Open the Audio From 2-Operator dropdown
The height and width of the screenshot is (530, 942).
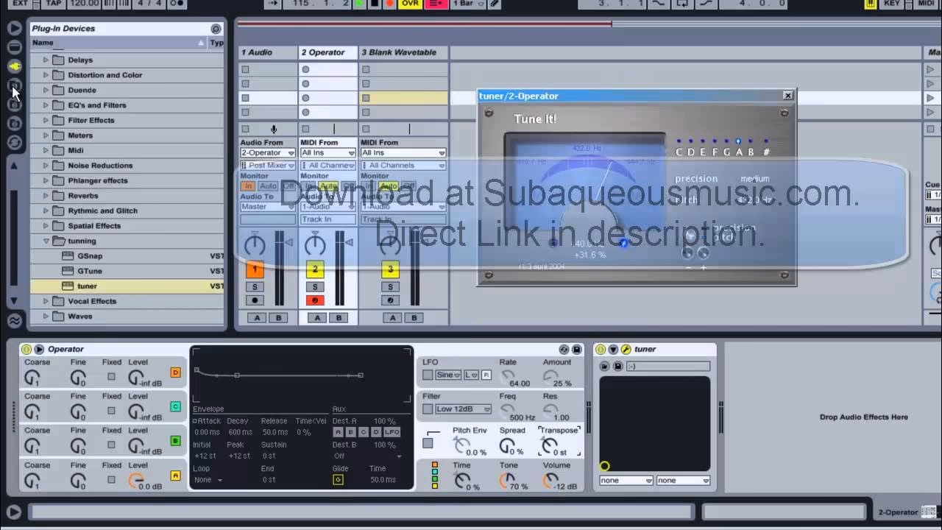click(x=268, y=153)
